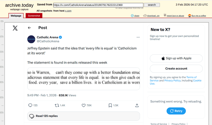Open the tweet's three-dot more menu
This screenshot has width=212, height=125.
(138, 37)
